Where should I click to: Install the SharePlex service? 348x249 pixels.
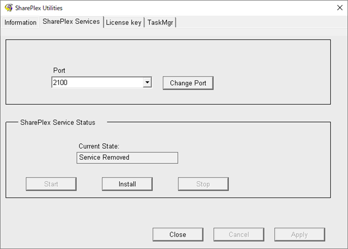click(127, 184)
